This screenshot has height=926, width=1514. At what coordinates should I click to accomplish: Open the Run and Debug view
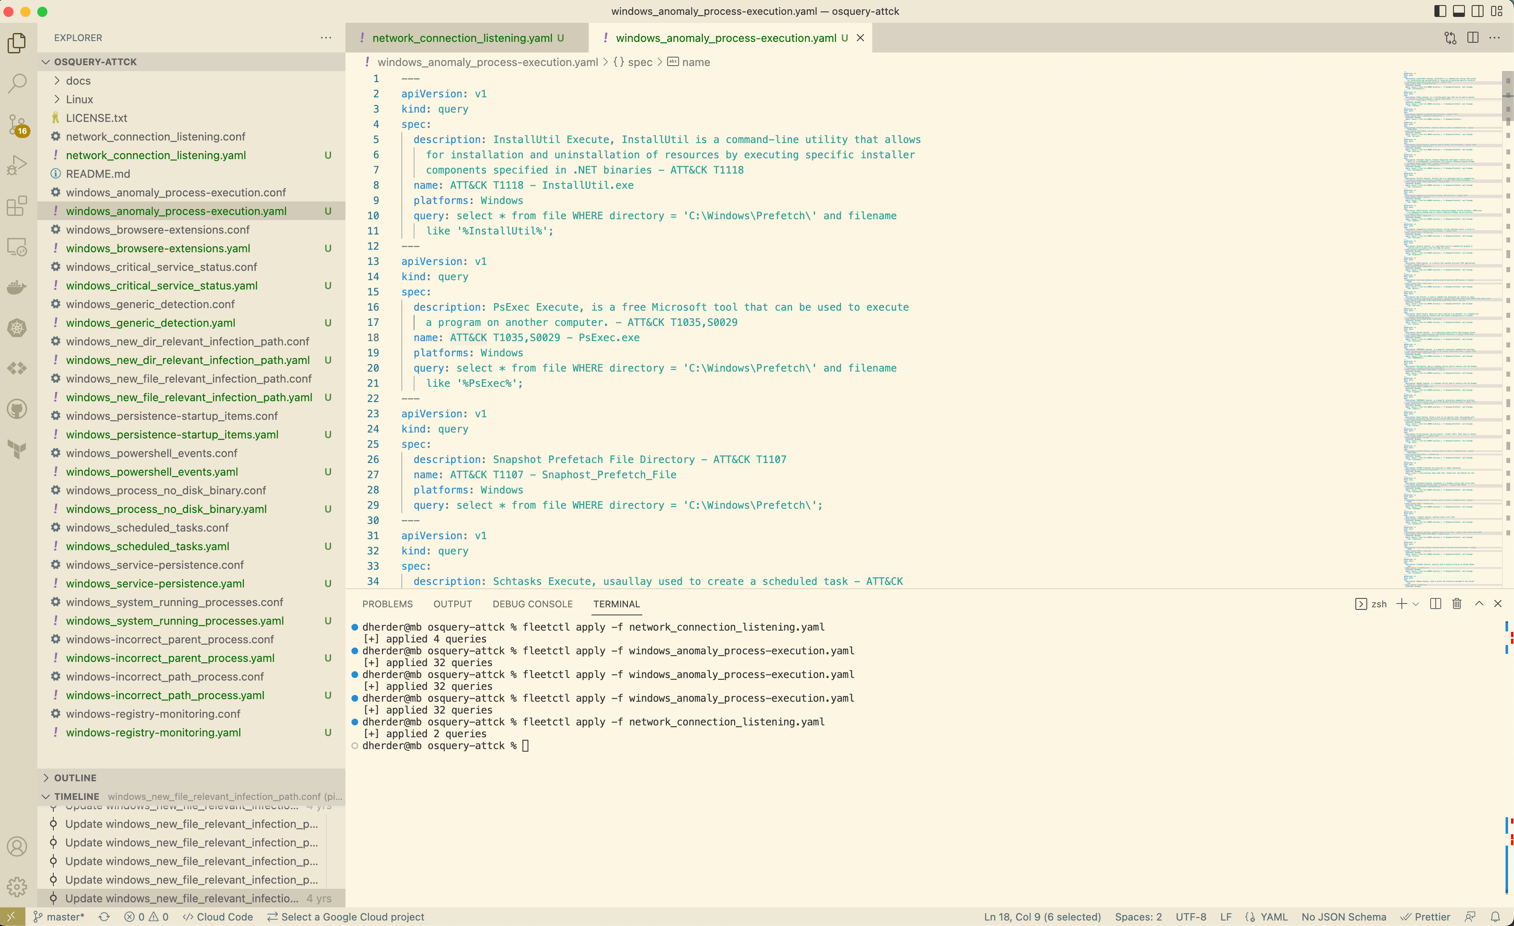pyautogui.click(x=17, y=165)
